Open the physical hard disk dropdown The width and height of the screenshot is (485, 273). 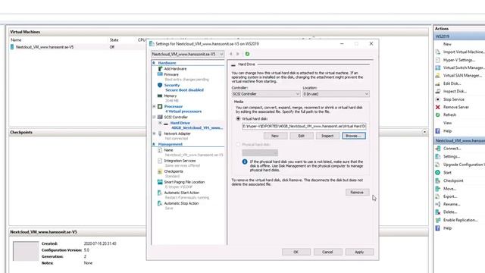[x=260, y=152]
